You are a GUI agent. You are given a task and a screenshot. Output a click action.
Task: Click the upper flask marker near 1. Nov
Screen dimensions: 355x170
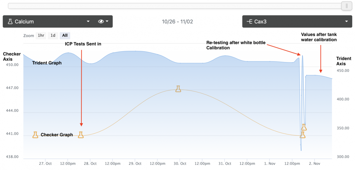(x=304, y=127)
